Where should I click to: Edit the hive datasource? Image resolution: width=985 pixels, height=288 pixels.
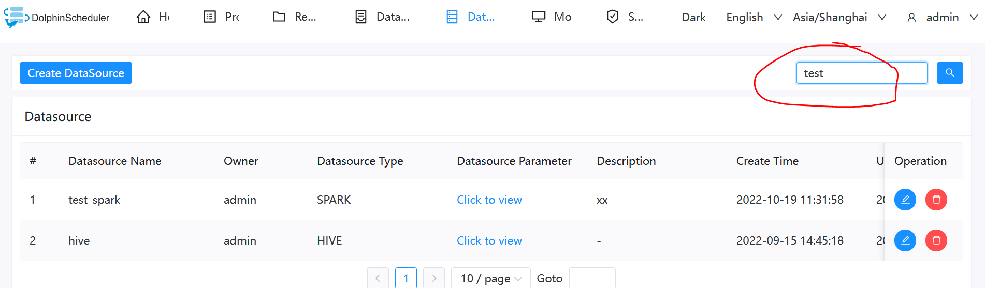click(905, 240)
